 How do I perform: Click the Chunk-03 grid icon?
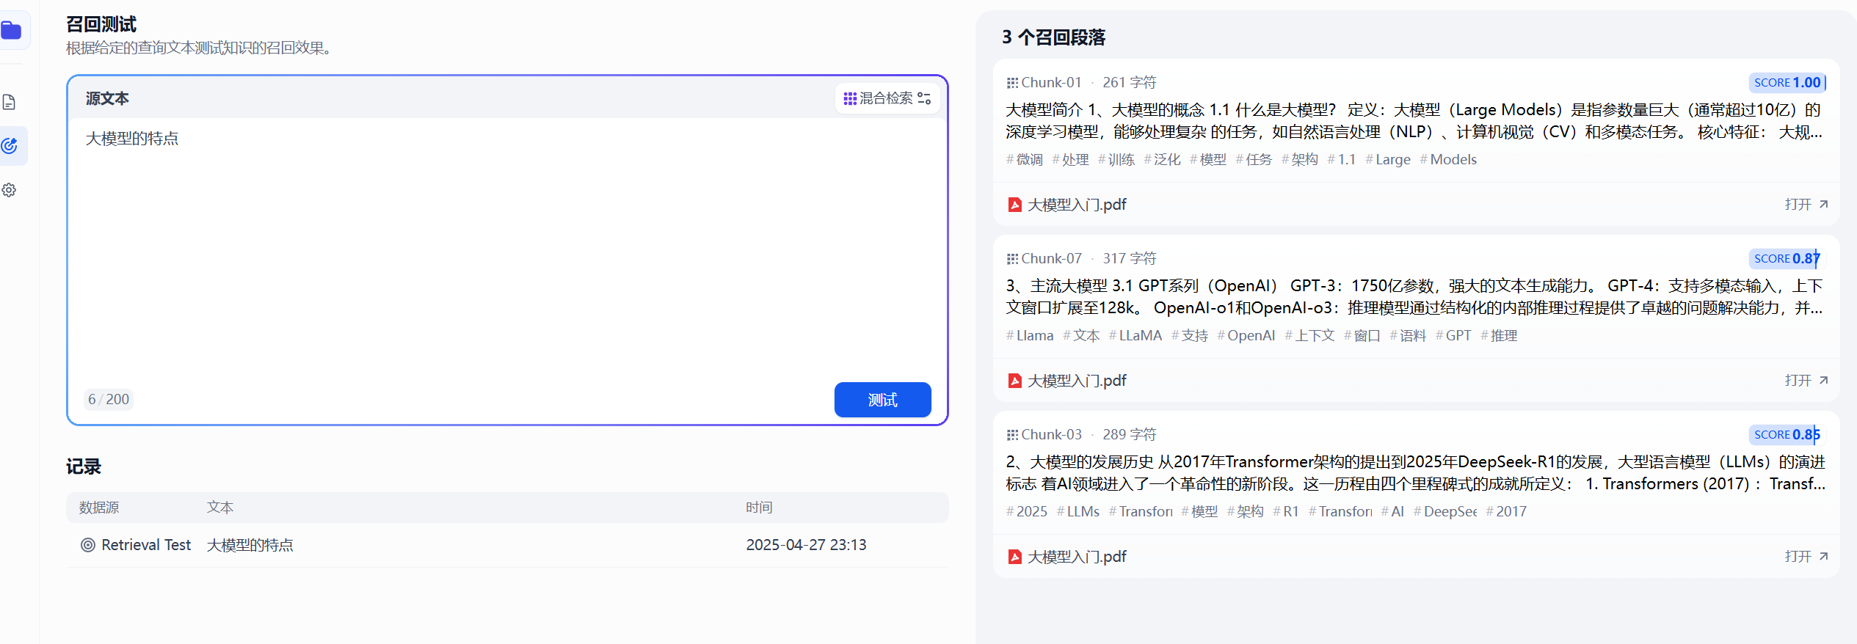(1012, 435)
